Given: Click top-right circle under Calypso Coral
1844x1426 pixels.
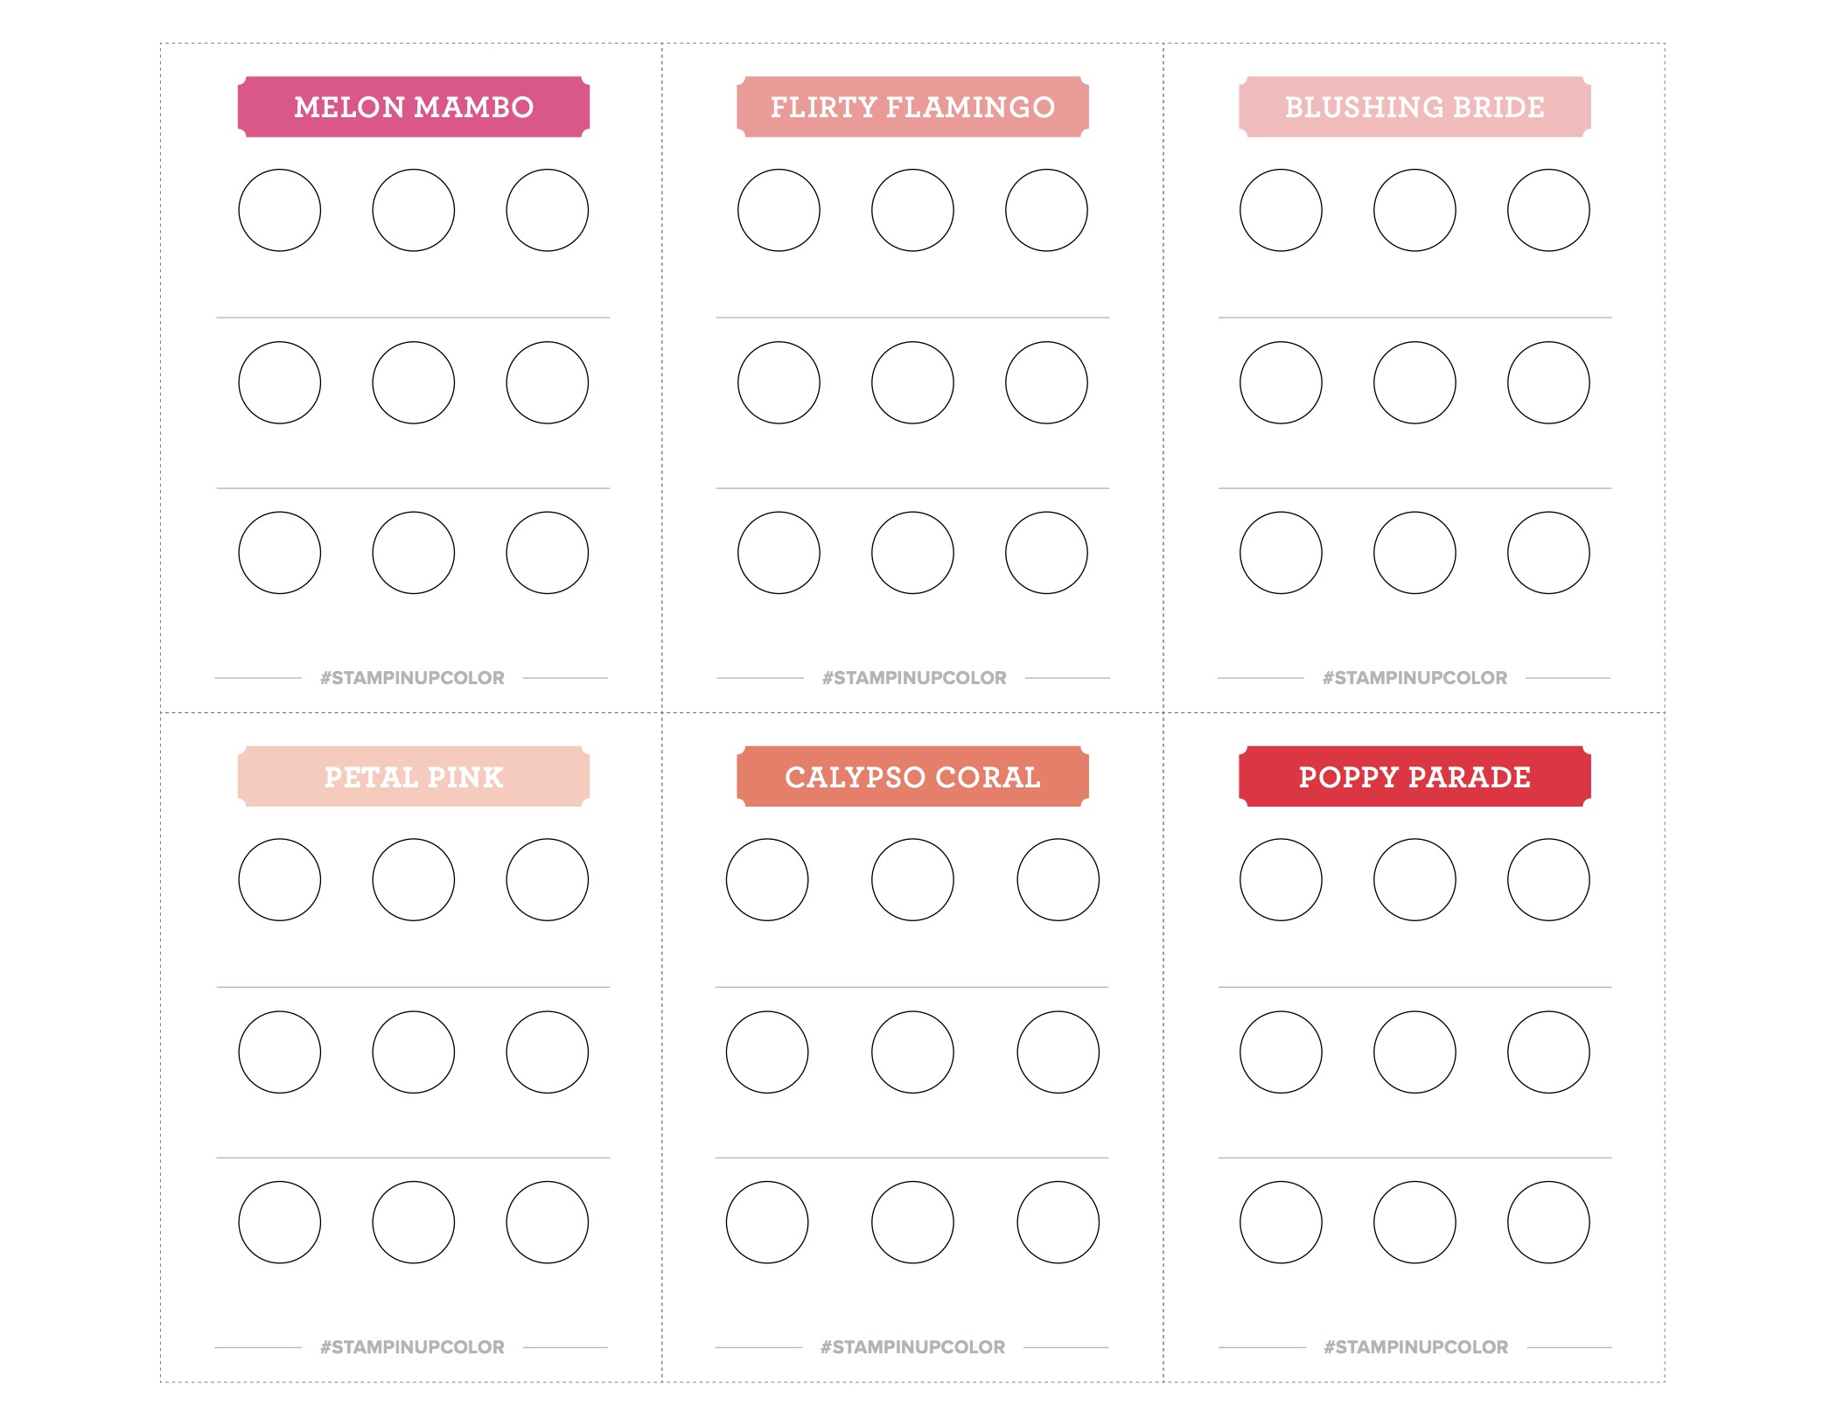Looking at the screenshot, I should (1058, 879).
